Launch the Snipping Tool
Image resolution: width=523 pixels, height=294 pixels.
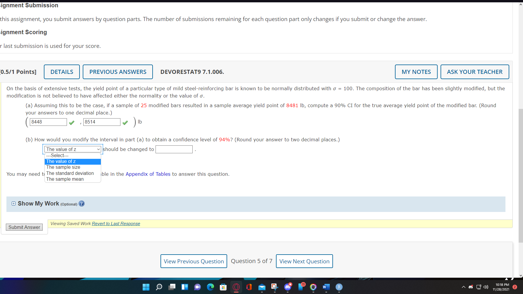275,287
